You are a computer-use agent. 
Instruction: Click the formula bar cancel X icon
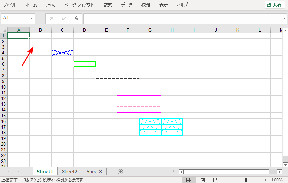point(52,18)
